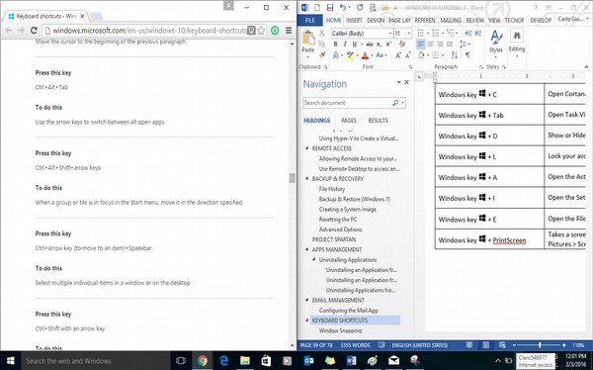Viewport: 593px width, 370px height.
Task: Open Microsoft Edge from taskbar
Action: pyautogui.click(x=224, y=360)
